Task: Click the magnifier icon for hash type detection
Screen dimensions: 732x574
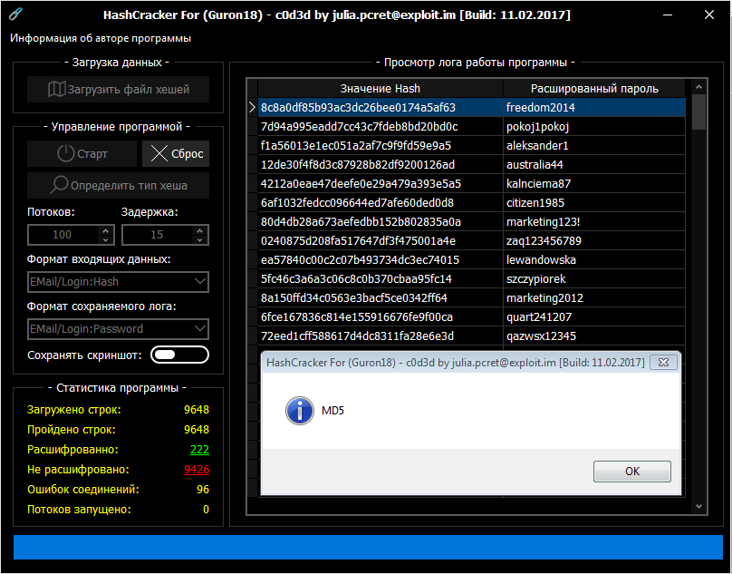Action: pos(59,185)
